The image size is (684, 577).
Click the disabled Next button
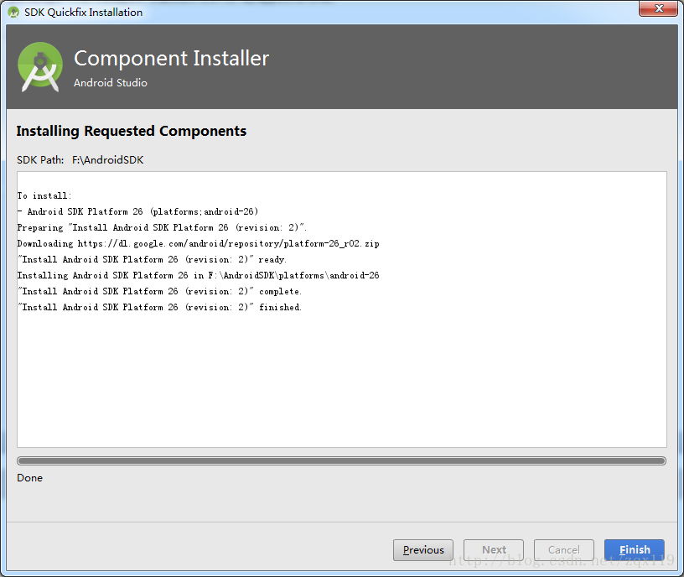coord(494,550)
